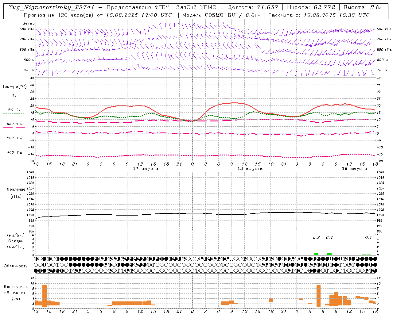Click the station name Yug_Nignesortimky_23741
Viewport: 393px width, 314px height.
point(51,7)
